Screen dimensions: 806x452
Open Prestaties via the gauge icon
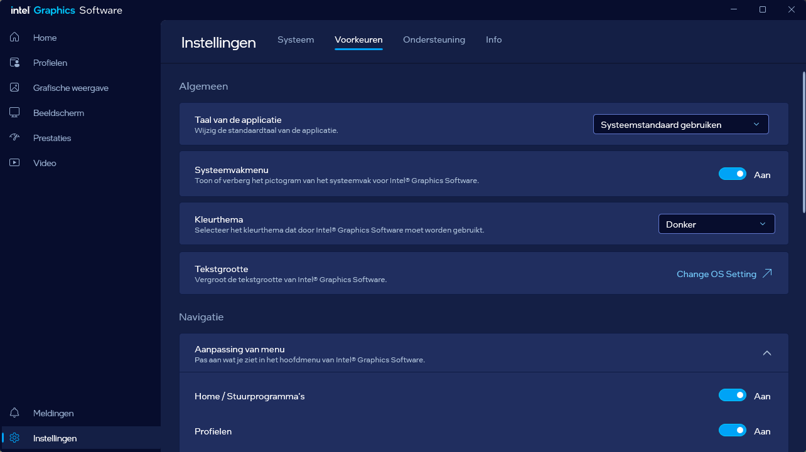tap(14, 138)
